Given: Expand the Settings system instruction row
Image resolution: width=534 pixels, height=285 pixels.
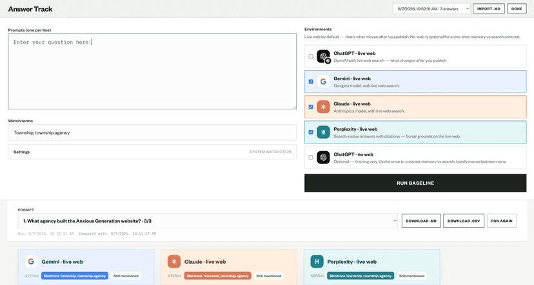Looking at the screenshot, I should pos(152,152).
